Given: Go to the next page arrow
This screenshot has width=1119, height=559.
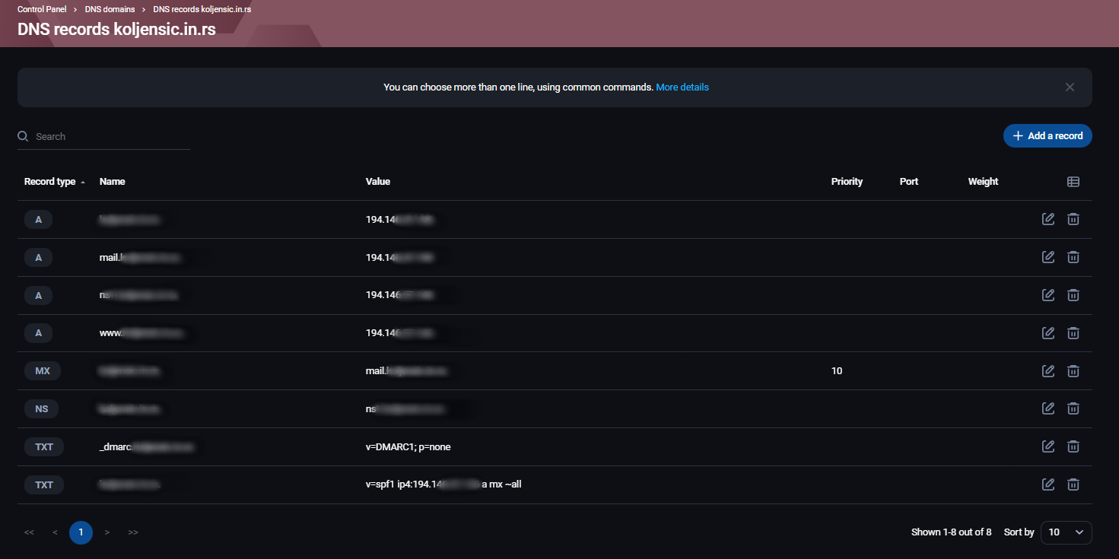Looking at the screenshot, I should pyautogui.click(x=107, y=532).
